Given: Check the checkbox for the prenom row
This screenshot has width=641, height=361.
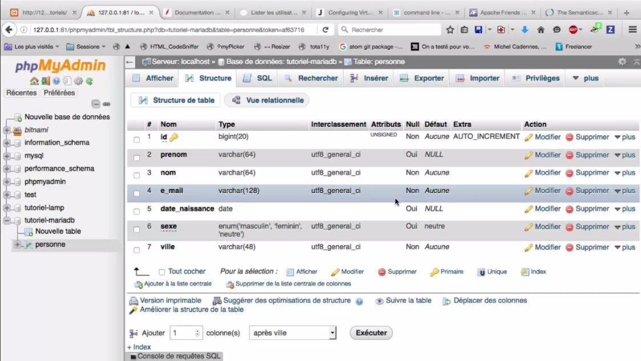Looking at the screenshot, I should click(x=136, y=157).
